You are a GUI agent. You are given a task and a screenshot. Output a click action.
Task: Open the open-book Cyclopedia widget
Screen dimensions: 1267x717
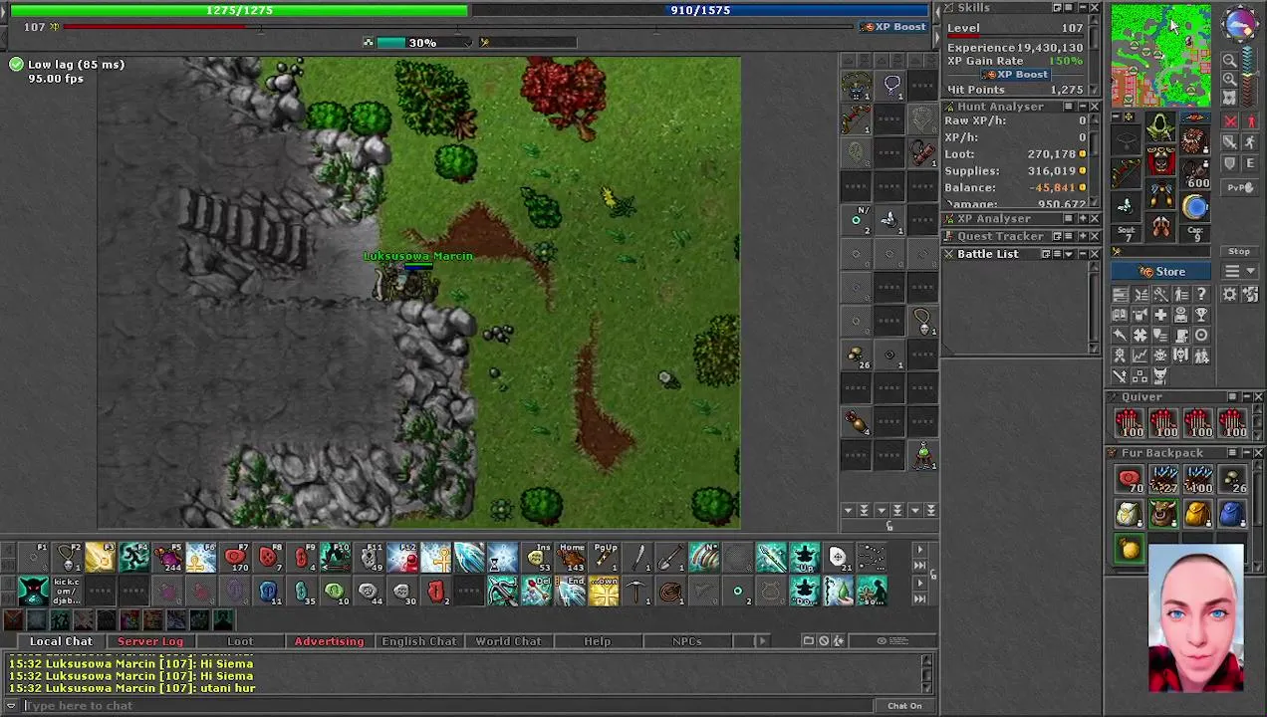(1120, 315)
